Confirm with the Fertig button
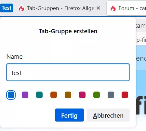 point(69,115)
